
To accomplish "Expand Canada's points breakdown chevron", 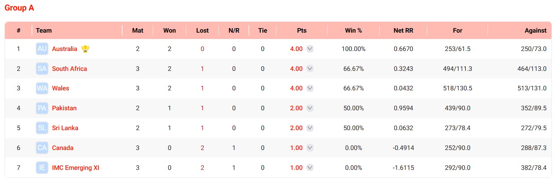I will pos(310,148).
